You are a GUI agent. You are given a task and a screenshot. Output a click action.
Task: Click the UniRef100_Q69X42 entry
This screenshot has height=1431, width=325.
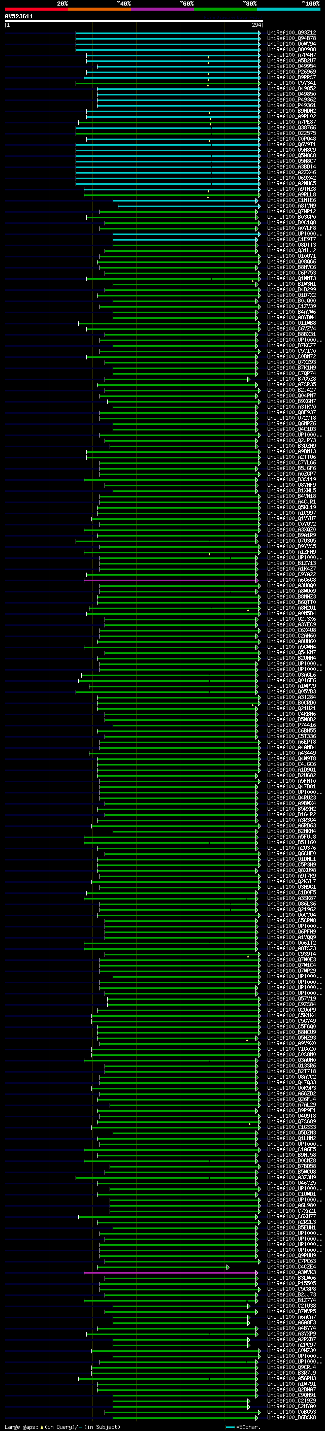(x=291, y=178)
